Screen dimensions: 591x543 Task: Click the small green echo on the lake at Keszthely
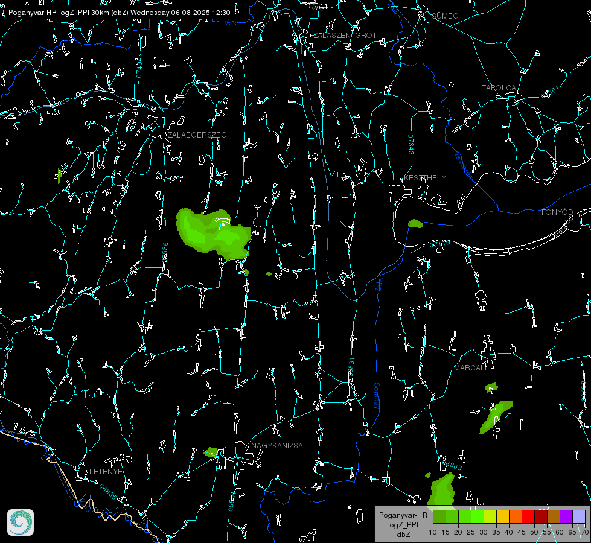click(x=415, y=224)
